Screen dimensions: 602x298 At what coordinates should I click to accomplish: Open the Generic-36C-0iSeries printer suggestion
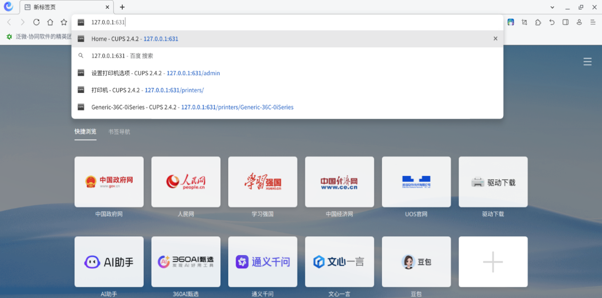click(287, 107)
